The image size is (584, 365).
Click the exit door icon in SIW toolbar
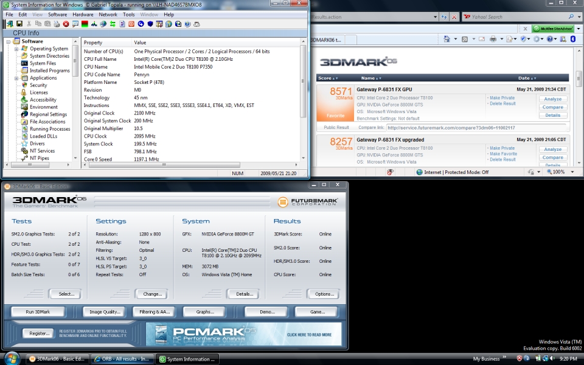click(10, 24)
